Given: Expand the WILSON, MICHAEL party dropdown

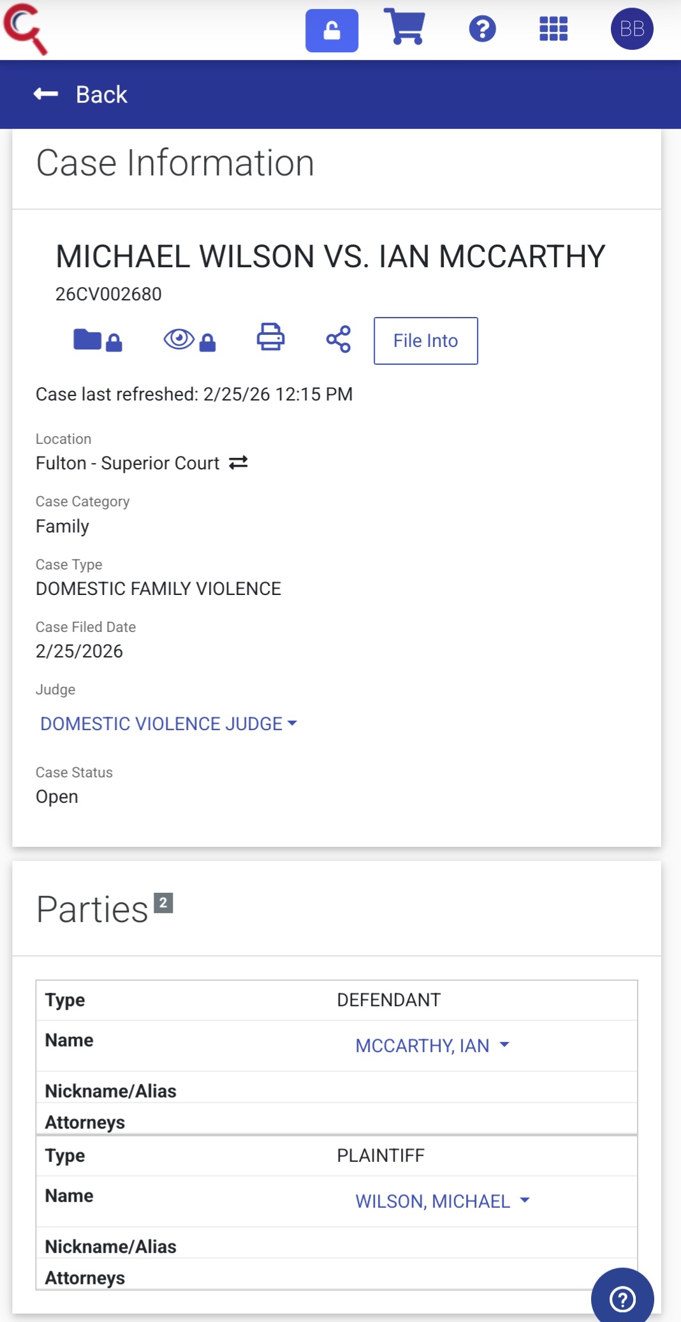Looking at the screenshot, I should (443, 1201).
